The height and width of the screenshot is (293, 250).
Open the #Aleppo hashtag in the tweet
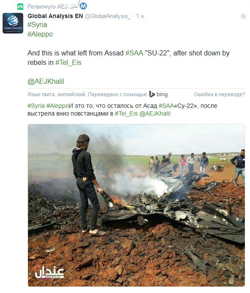point(40,34)
